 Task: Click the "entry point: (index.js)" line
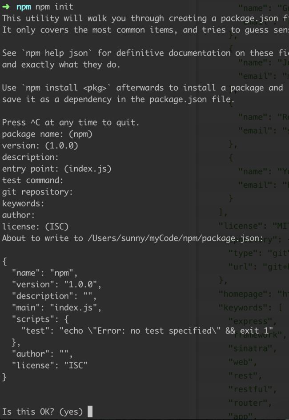(x=57, y=169)
